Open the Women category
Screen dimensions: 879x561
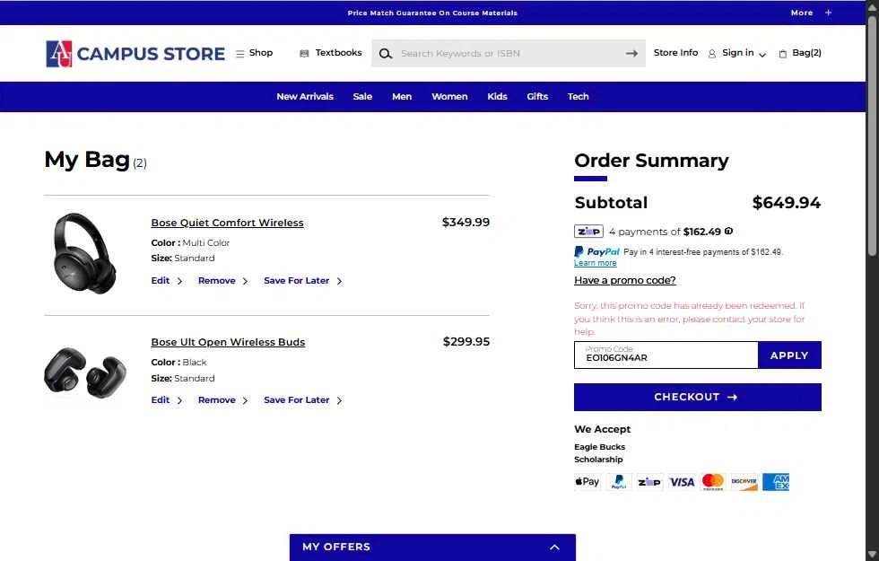[449, 97]
